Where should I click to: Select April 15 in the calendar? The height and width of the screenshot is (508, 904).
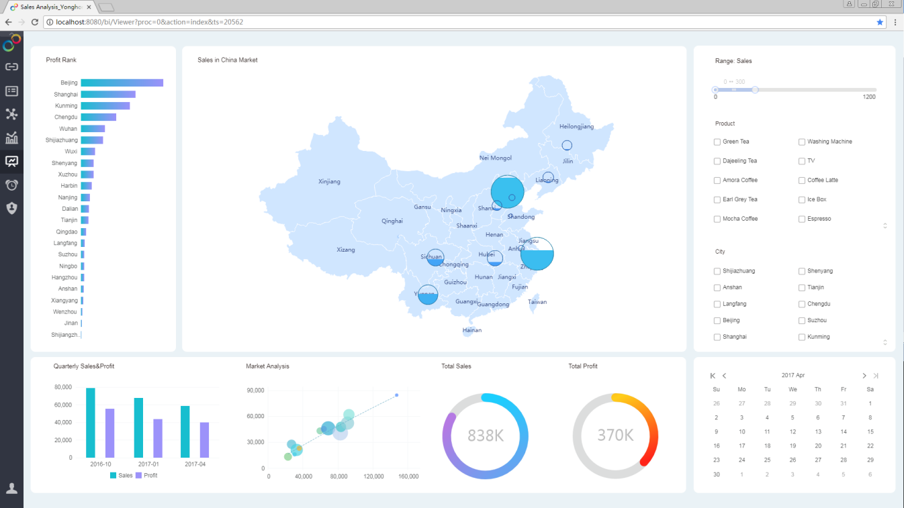point(870,431)
